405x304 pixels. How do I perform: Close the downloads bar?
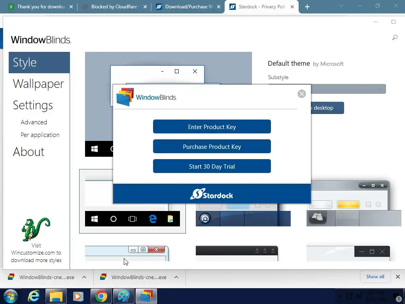point(398,277)
